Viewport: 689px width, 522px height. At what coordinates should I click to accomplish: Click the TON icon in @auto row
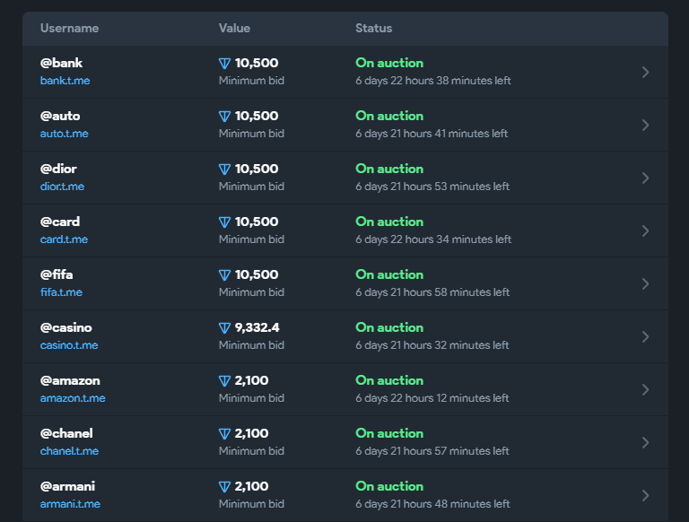click(x=224, y=117)
